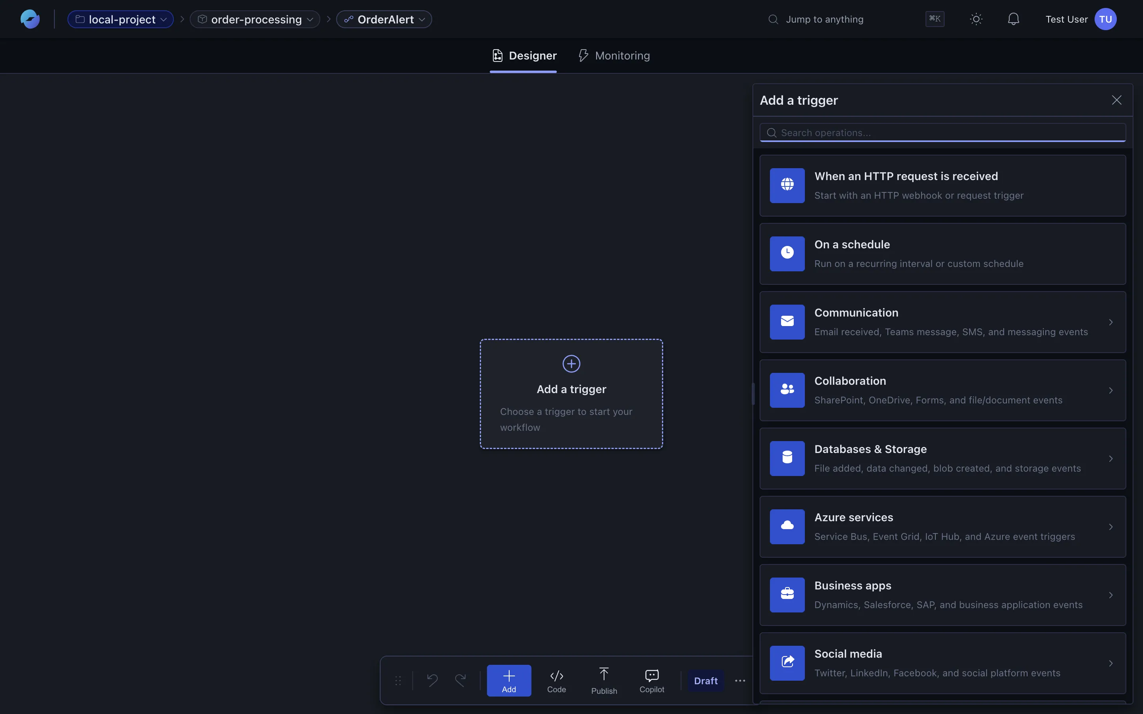Expand the Communication category chevron
Image resolution: width=1143 pixels, height=714 pixels.
pos(1110,322)
